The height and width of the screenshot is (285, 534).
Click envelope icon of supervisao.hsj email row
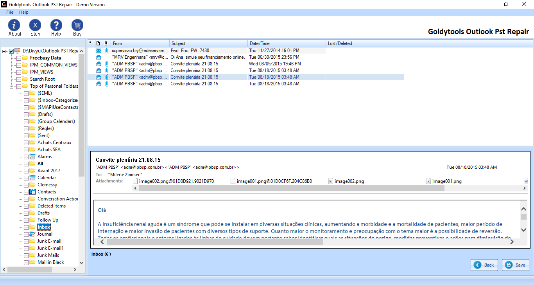coord(99,51)
